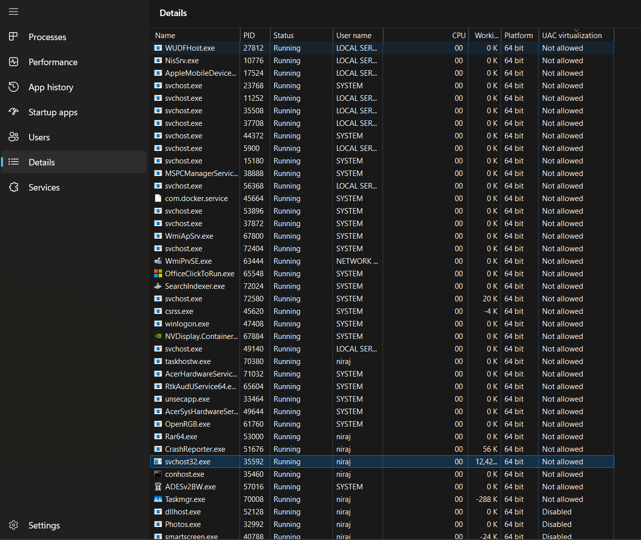Click the svchost32.exe process icon
This screenshot has height=540, width=641.
(158, 462)
